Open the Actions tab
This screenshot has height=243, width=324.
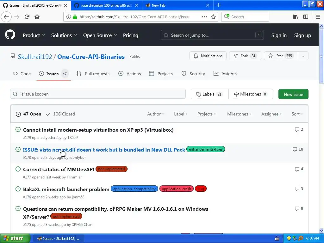coord(129,74)
